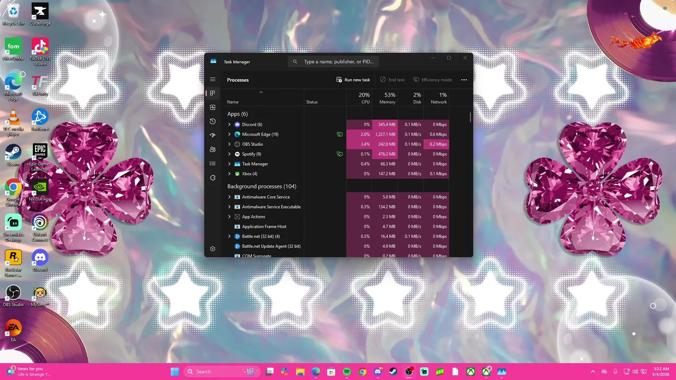This screenshot has height=380, width=676.
Task: Open the Performance page in Task Manager sidebar
Action: pos(213,107)
